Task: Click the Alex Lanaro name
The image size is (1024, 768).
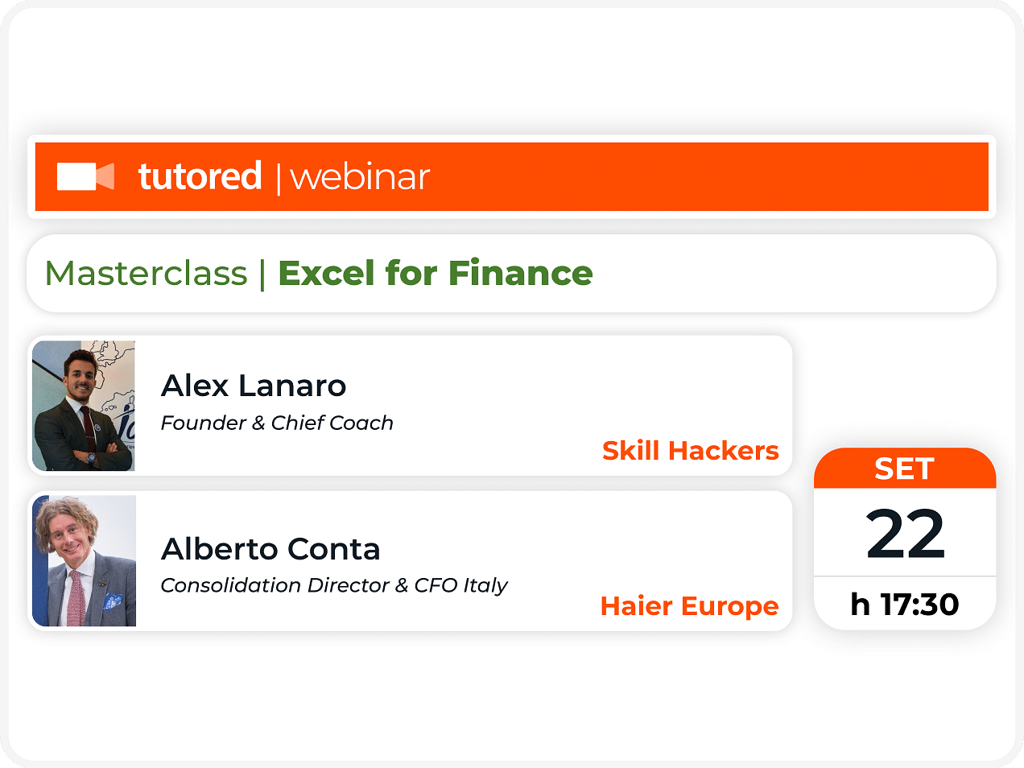Action: coord(254,386)
